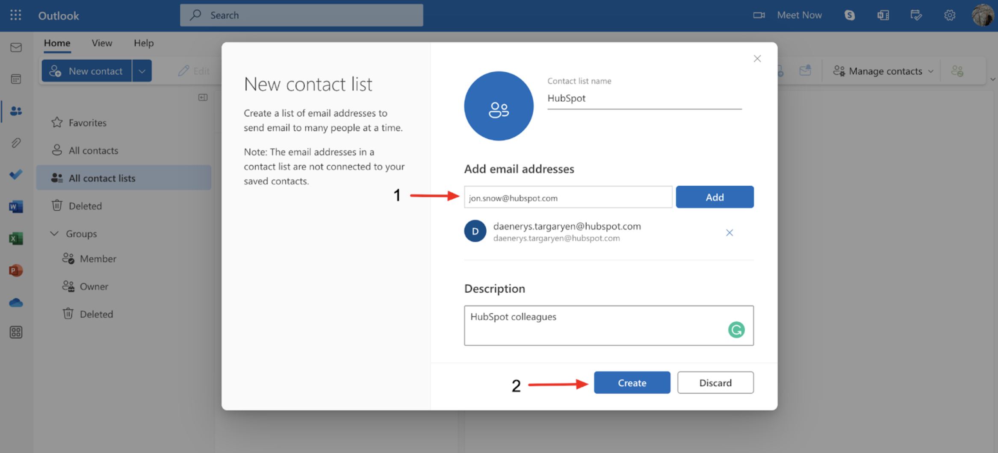Open Skype from the top bar
The height and width of the screenshot is (453, 998).
(850, 15)
